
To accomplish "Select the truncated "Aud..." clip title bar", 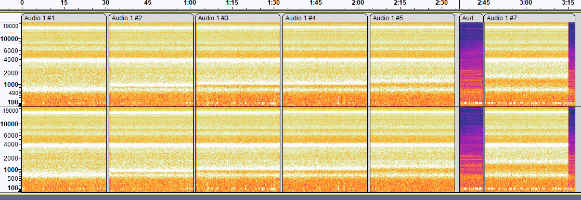I will (471, 18).
